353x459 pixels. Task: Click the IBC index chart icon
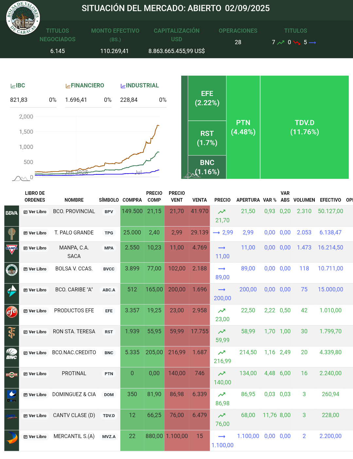pos(13,86)
